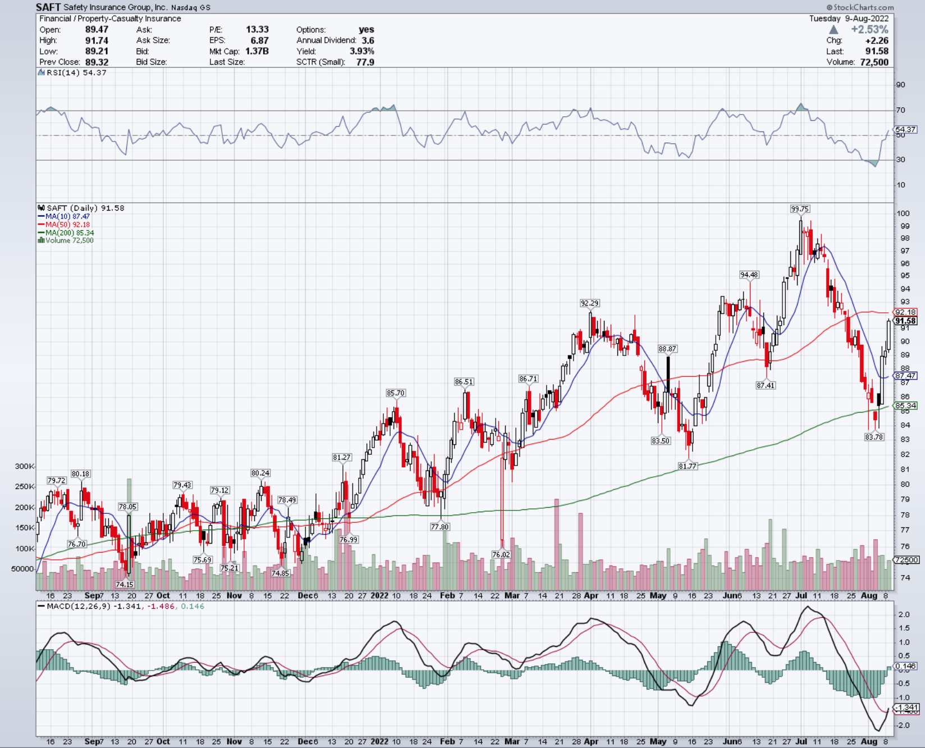Click the StockCharts.com label
The width and height of the screenshot is (925, 748).
point(860,7)
